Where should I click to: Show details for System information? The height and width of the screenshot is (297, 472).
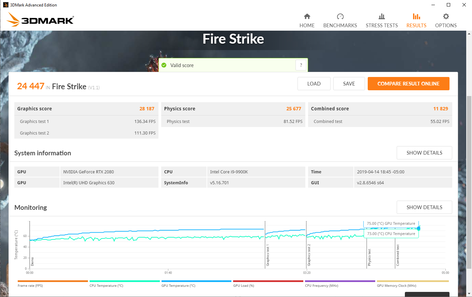[x=424, y=153]
